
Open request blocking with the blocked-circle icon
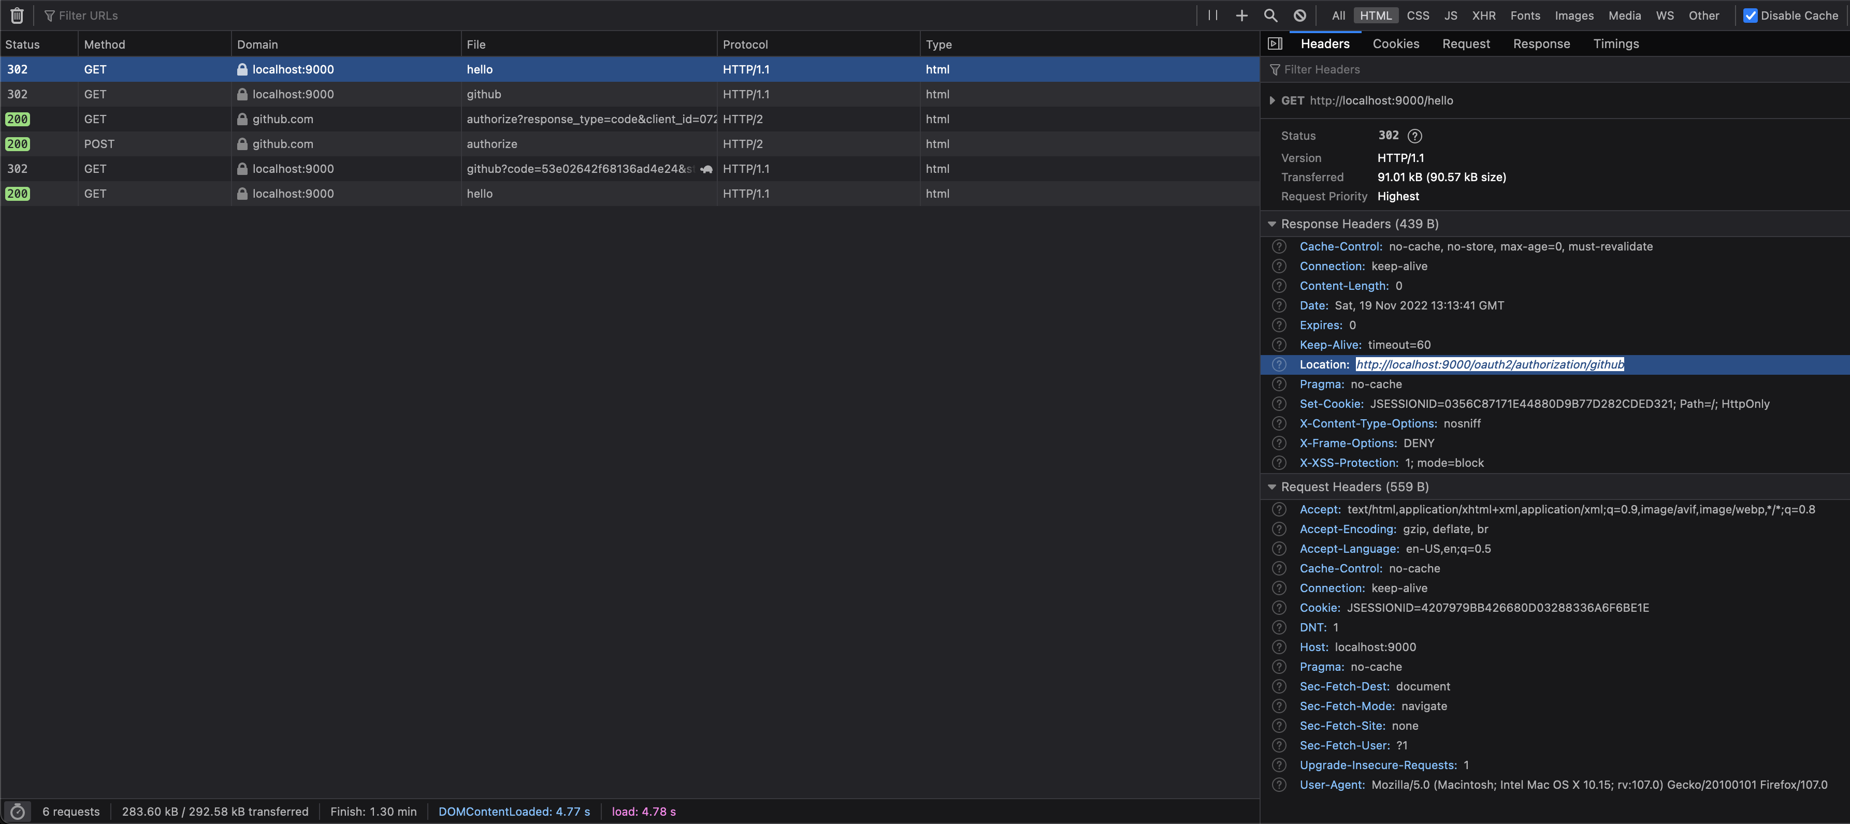click(x=1299, y=15)
